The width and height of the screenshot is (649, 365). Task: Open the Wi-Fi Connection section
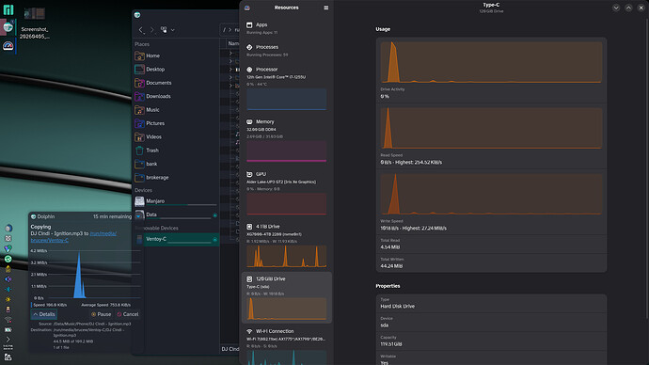(x=286, y=345)
